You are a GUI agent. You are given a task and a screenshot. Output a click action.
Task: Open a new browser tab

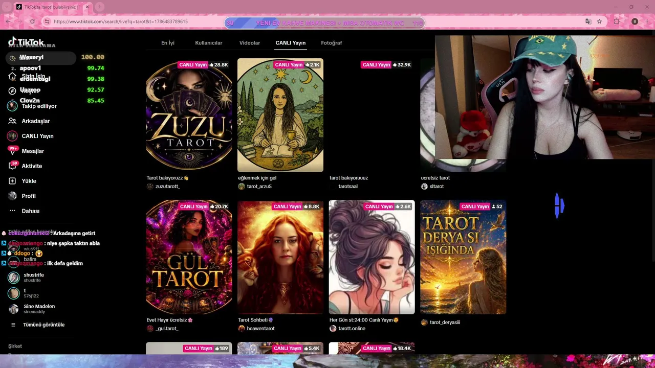click(x=100, y=7)
